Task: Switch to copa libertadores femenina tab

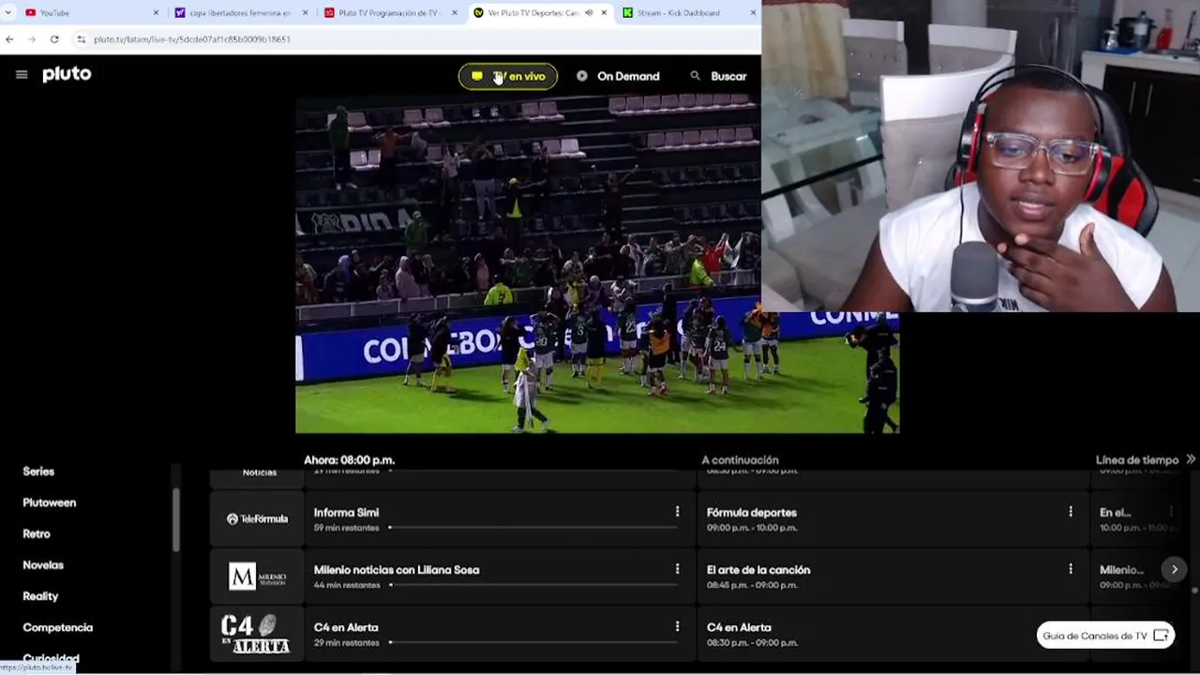Action: (x=240, y=13)
